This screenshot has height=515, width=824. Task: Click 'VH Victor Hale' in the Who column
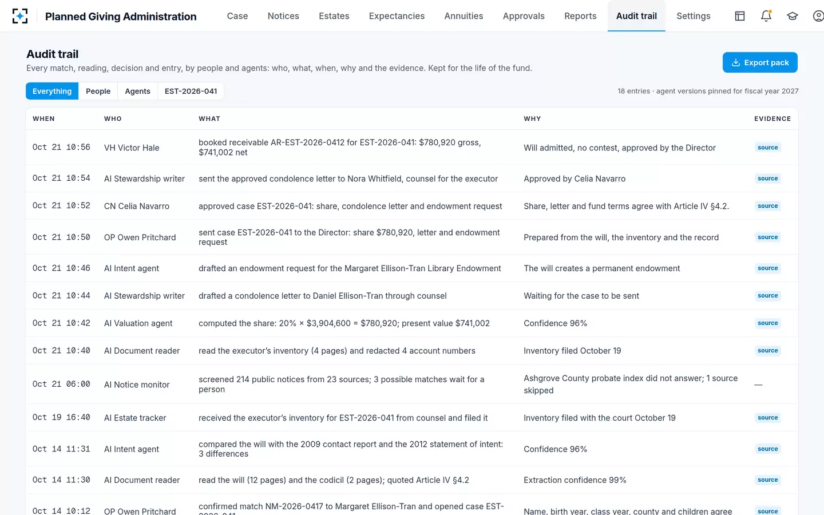pyautogui.click(x=132, y=148)
